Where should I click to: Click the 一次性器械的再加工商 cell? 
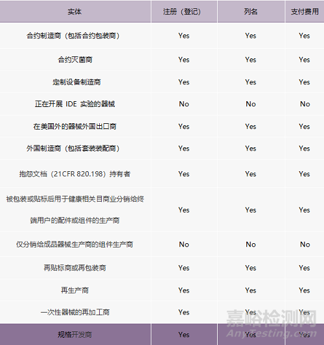point(75,312)
